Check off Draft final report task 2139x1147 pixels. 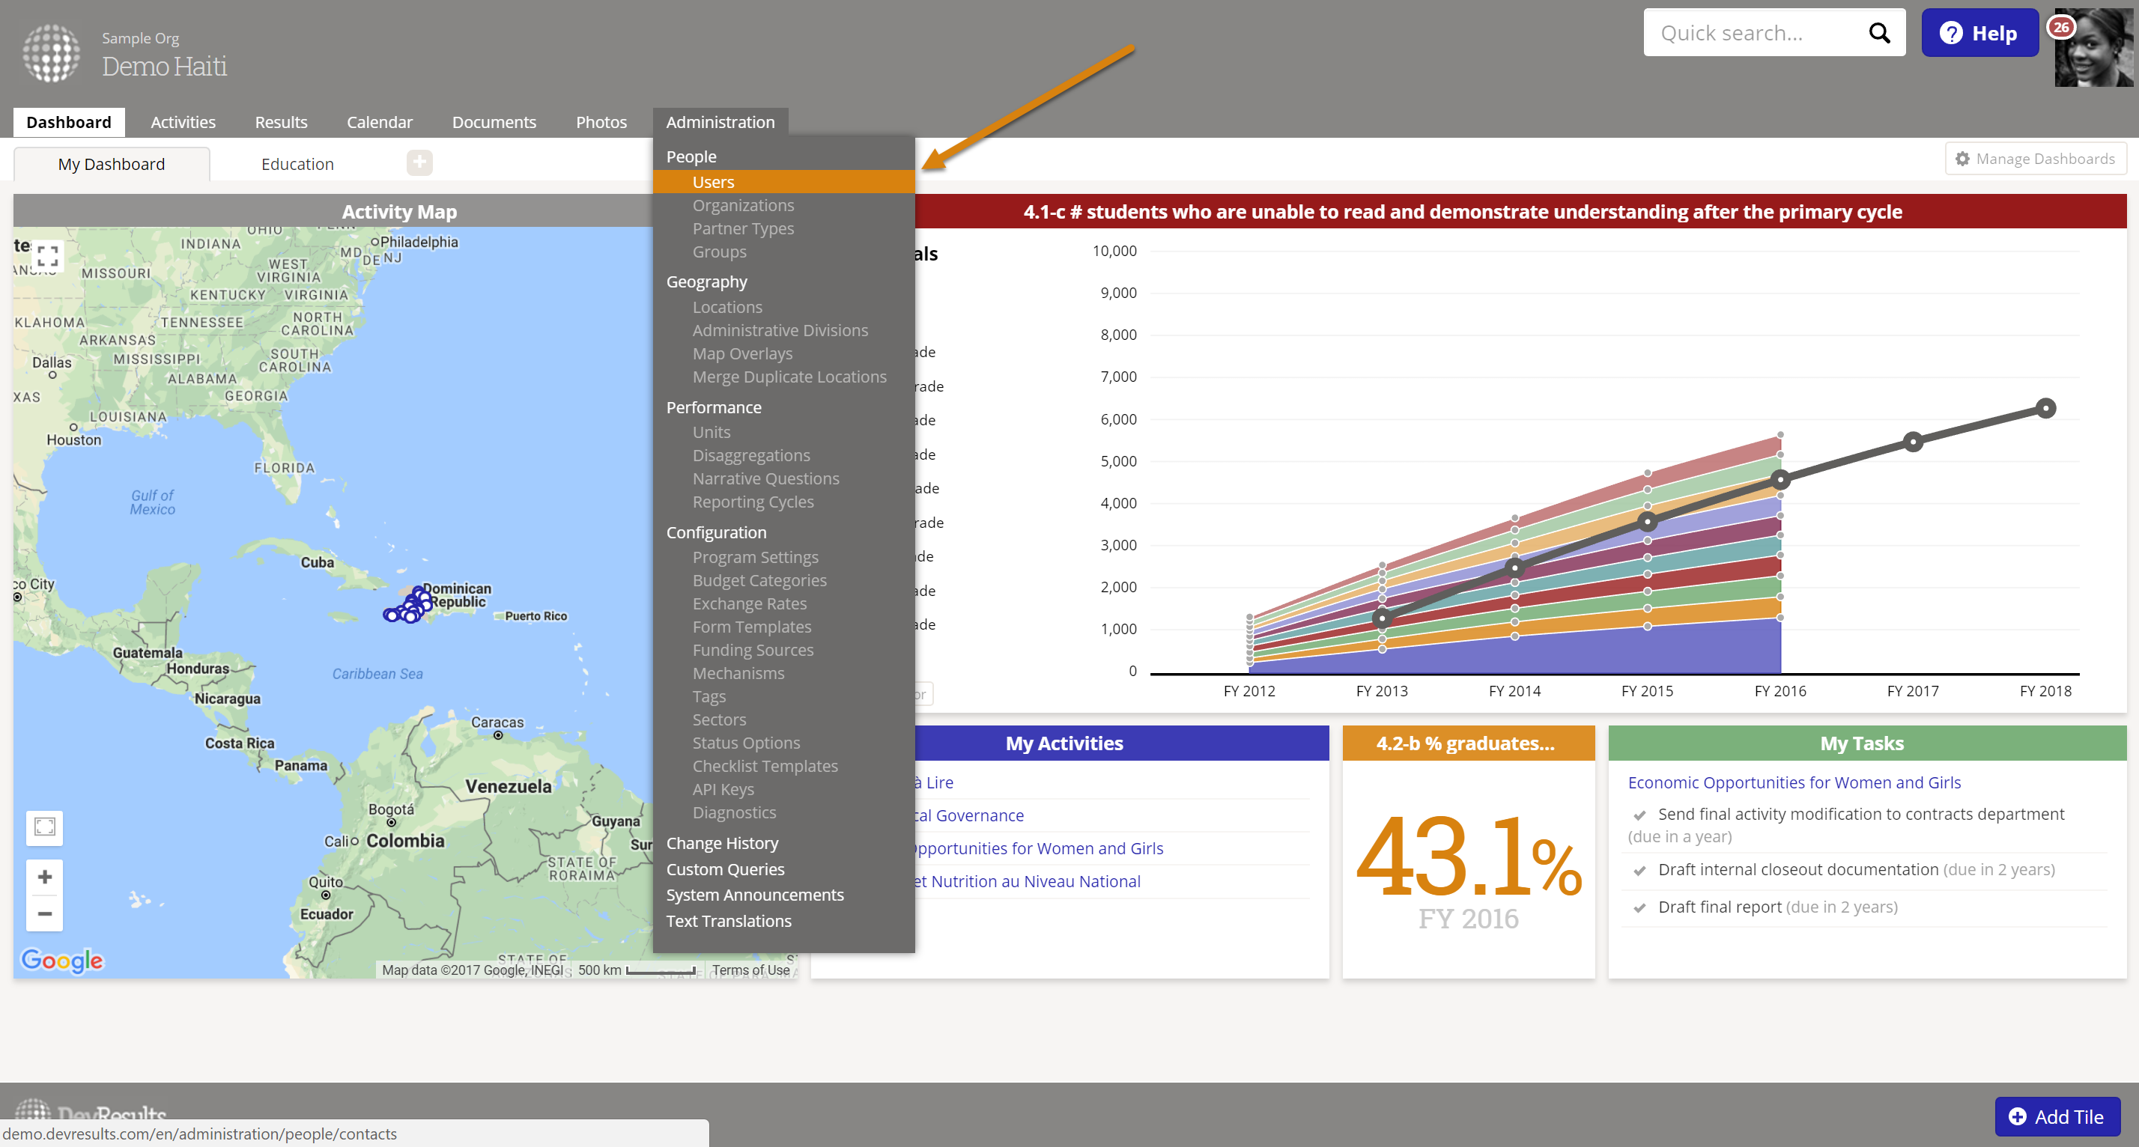1640,908
